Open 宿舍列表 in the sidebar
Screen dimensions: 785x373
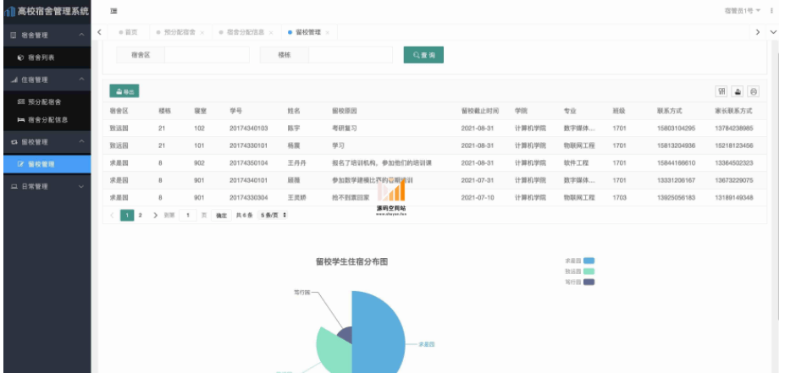coord(47,58)
